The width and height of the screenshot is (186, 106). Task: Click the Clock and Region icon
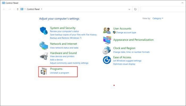107,50
